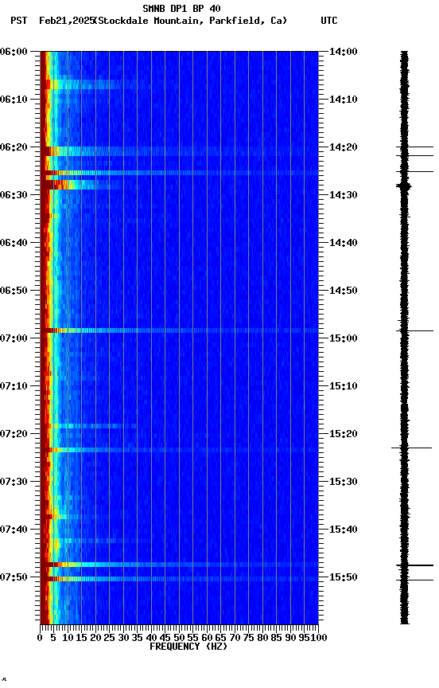Click the 15:30 UTC time label
The image size is (439, 688).
pyautogui.click(x=344, y=482)
